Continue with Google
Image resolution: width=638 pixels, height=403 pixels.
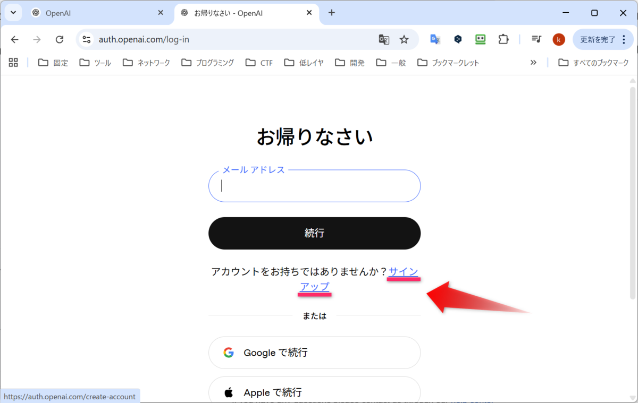click(x=314, y=352)
